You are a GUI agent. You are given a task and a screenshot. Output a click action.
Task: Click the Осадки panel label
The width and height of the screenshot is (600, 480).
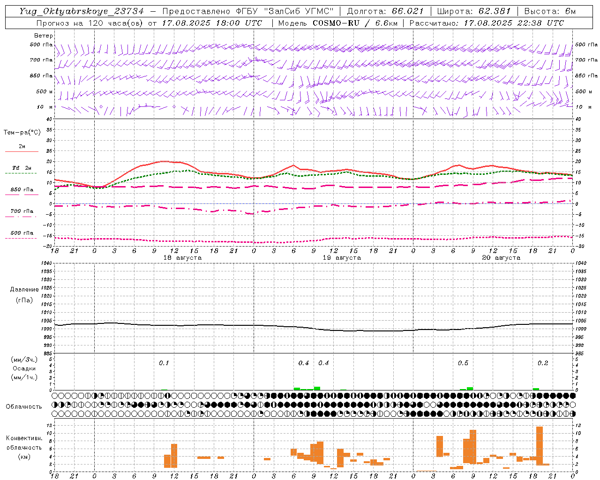pyautogui.click(x=24, y=368)
